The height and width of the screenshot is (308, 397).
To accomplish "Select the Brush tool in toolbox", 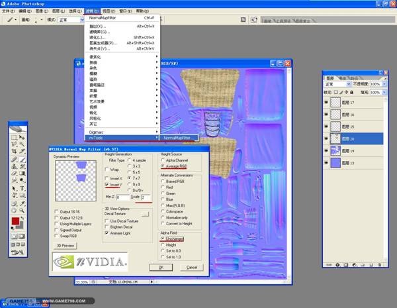I will pos(22,160).
